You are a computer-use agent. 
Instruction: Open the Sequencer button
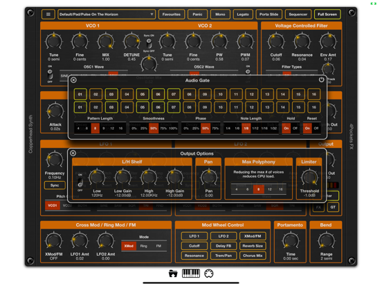(298, 15)
